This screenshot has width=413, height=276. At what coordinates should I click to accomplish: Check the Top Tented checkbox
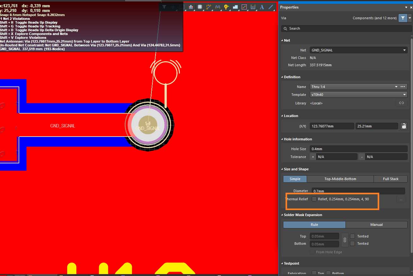click(x=352, y=236)
